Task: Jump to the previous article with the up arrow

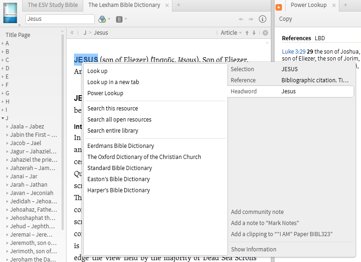Action: (247, 33)
